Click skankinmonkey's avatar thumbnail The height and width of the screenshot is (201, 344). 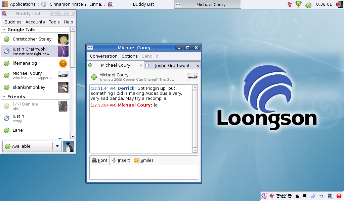[x=63, y=87]
